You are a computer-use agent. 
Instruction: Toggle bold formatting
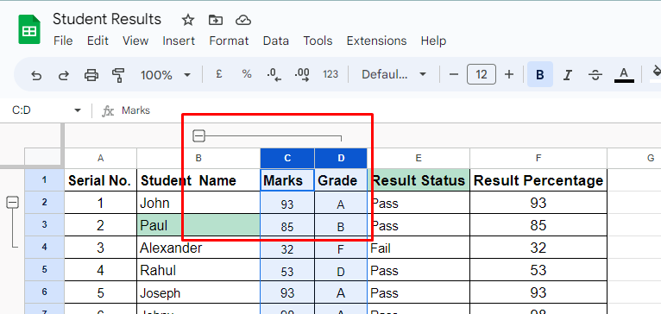coord(540,74)
